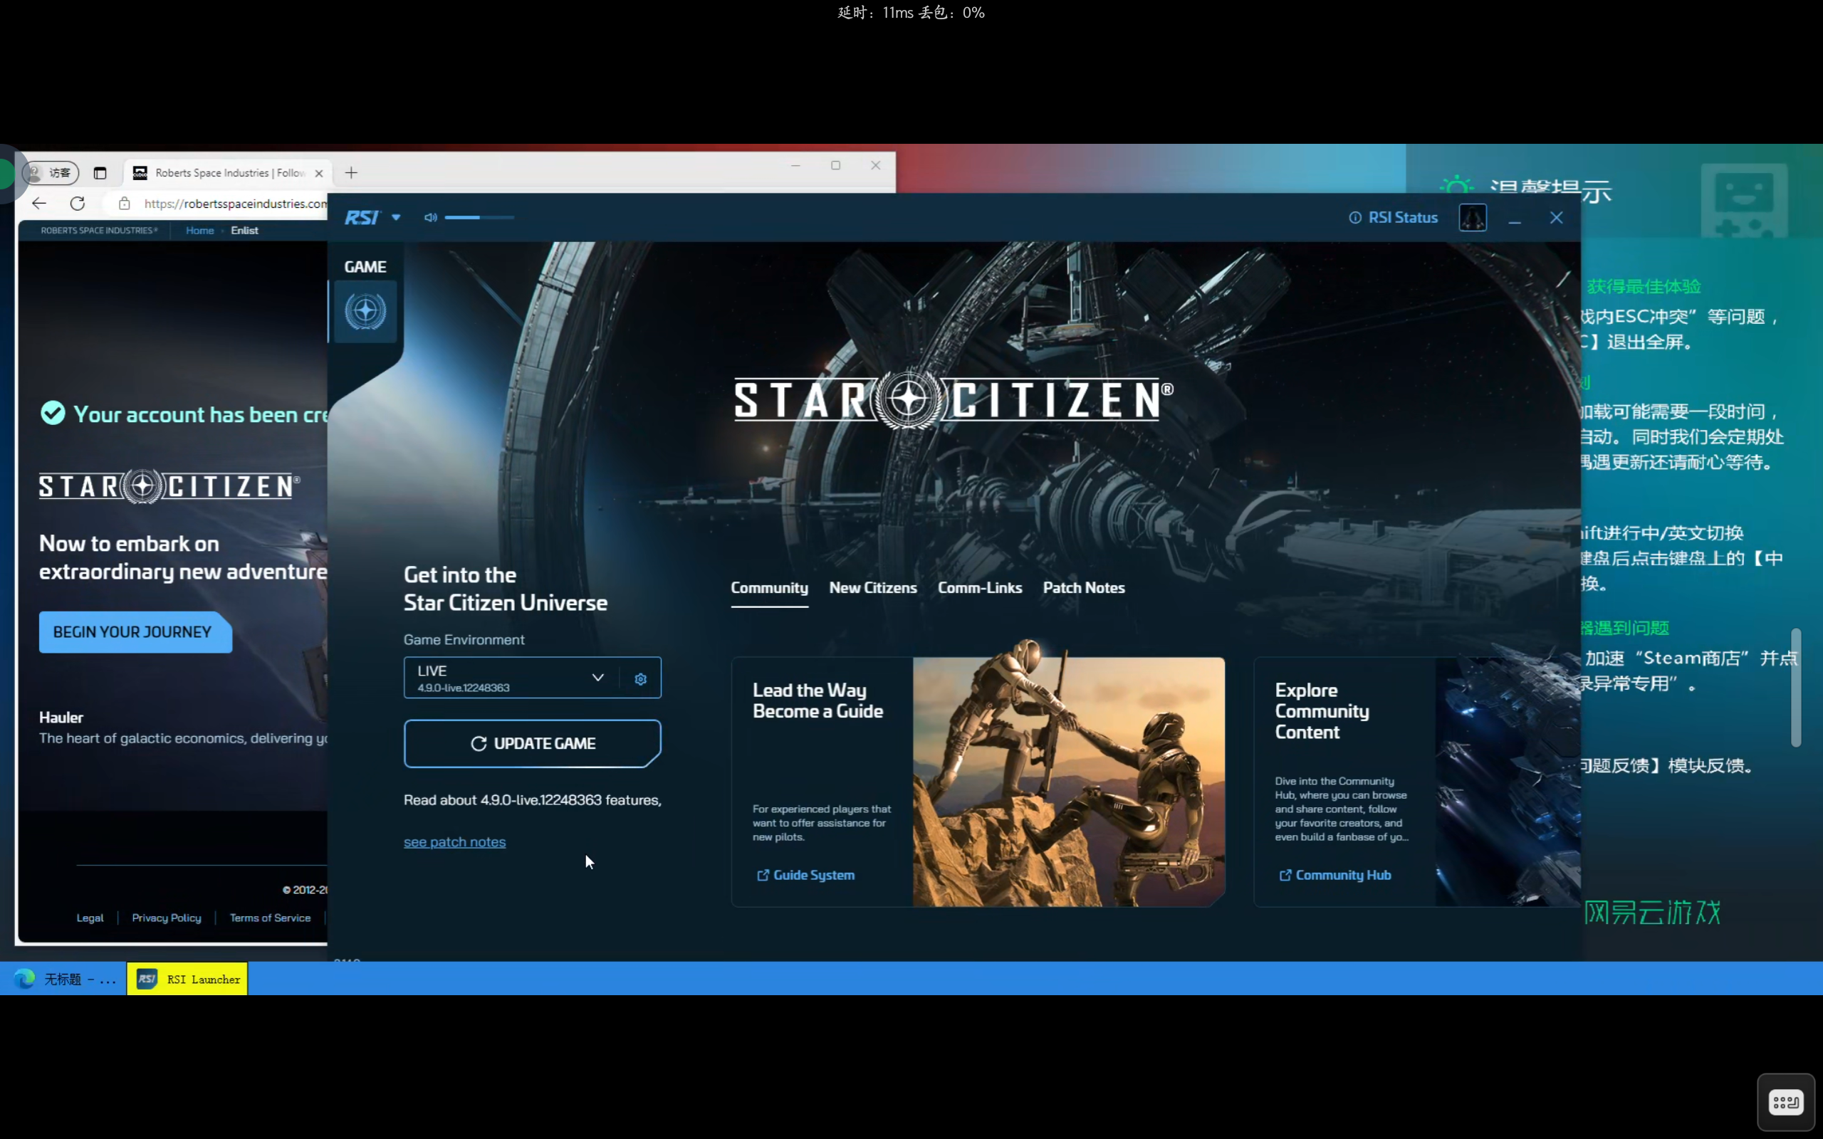The height and width of the screenshot is (1139, 1823).
Task: Click the Enlist breadcrumb on RSI website
Action: pyautogui.click(x=244, y=231)
